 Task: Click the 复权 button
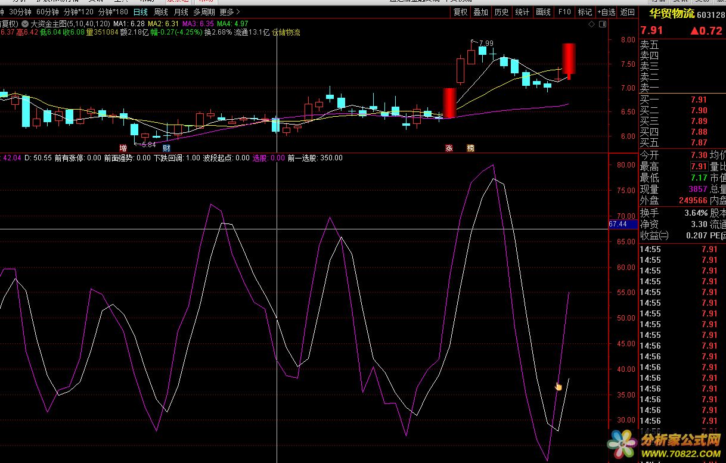[460, 12]
